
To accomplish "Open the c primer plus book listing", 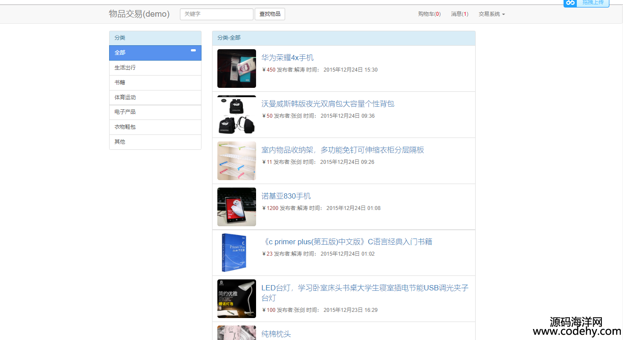I will [x=347, y=242].
